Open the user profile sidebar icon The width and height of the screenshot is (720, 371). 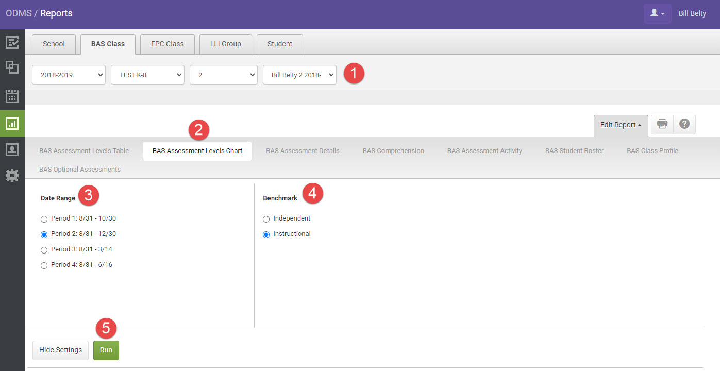(12, 150)
